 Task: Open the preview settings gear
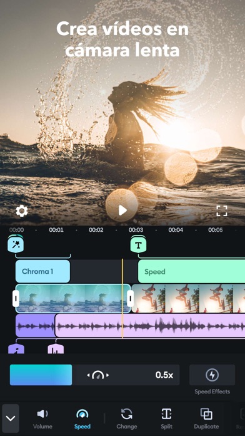click(22, 211)
